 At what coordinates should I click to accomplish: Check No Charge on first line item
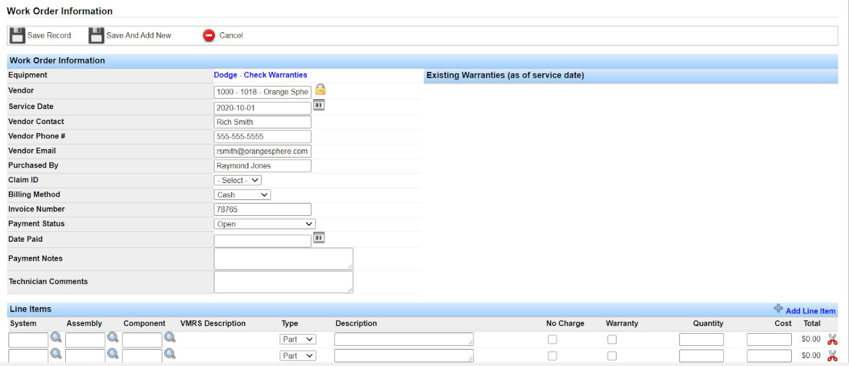[x=552, y=339]
